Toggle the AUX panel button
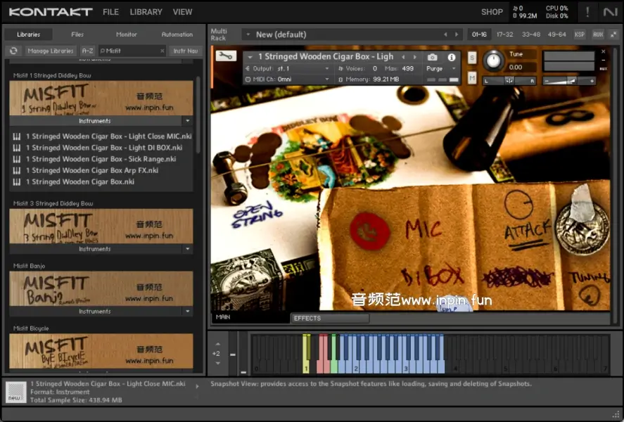Screen dimensions: 624x422 pos(597,34)
